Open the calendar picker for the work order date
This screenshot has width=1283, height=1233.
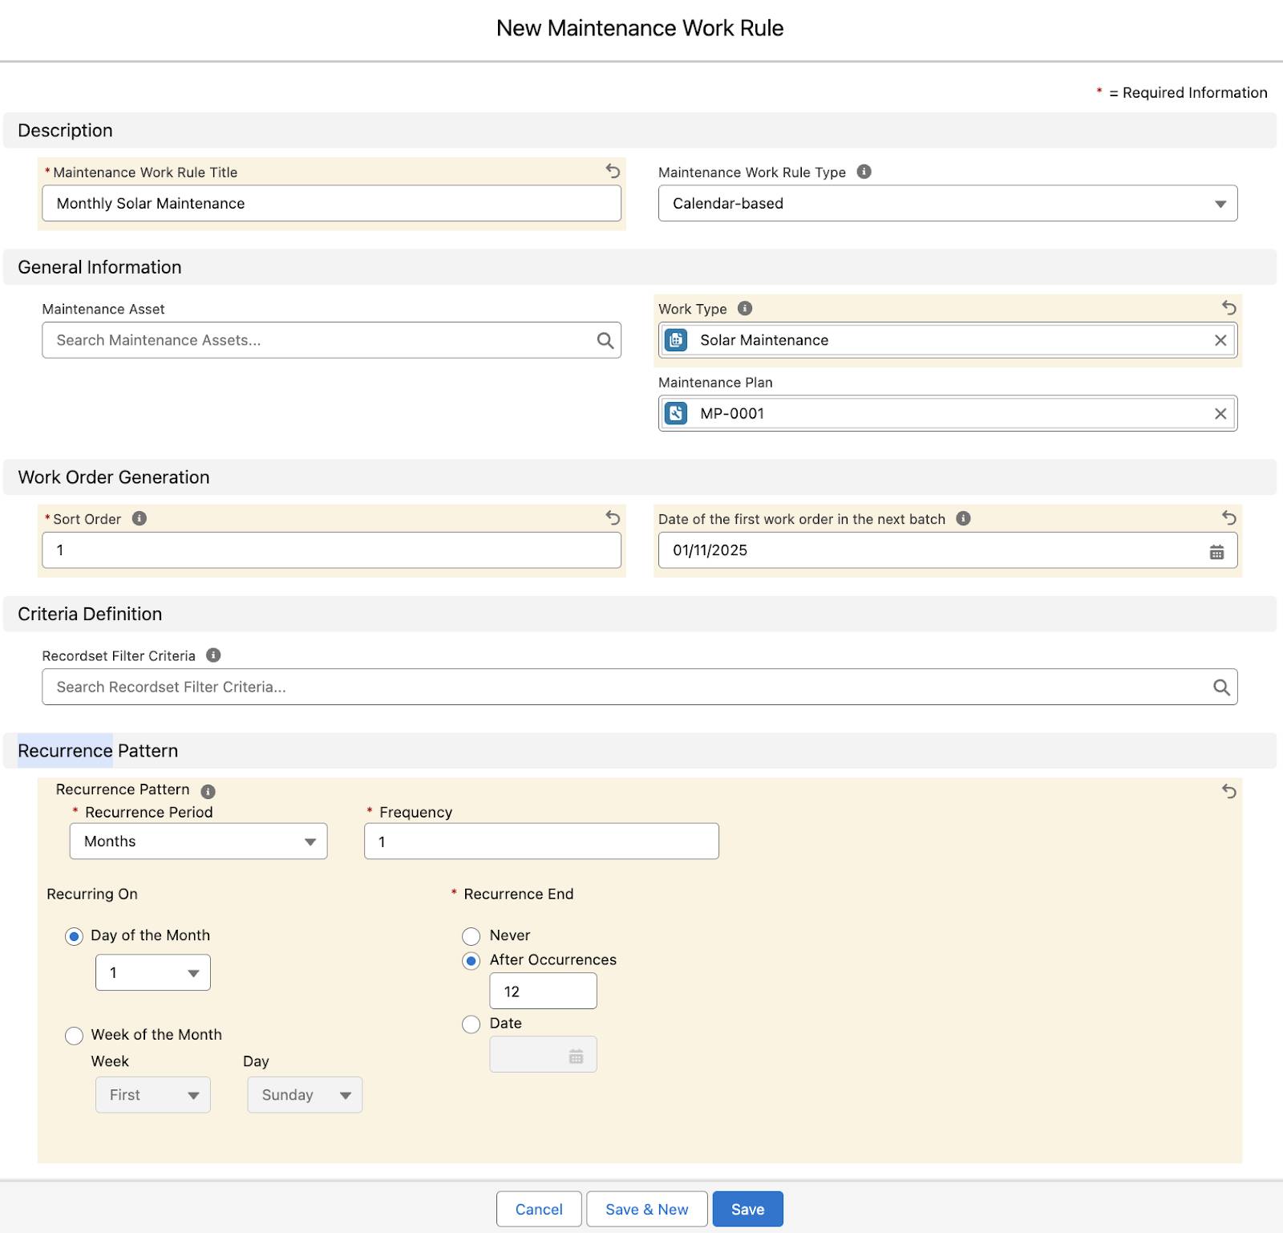click(1217, 550)
